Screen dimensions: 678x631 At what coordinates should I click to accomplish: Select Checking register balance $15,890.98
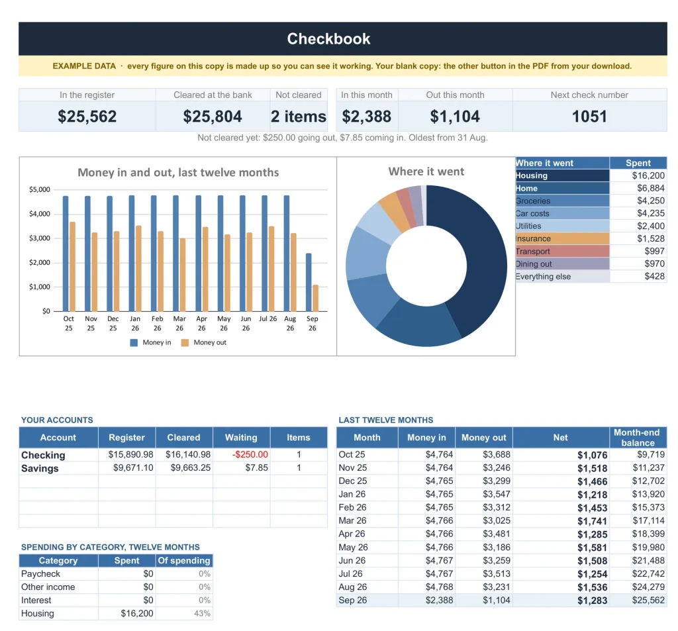[130, 454]
